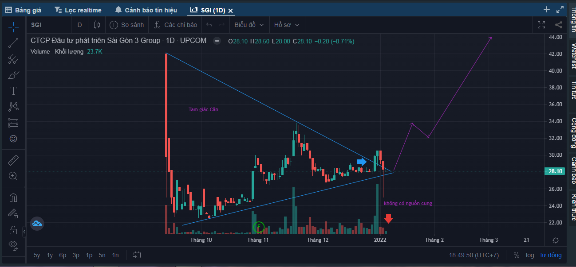The width and height of the screenshot is (576, 267).
Task: Toggle lock all drawing tools
Action: 13,230
